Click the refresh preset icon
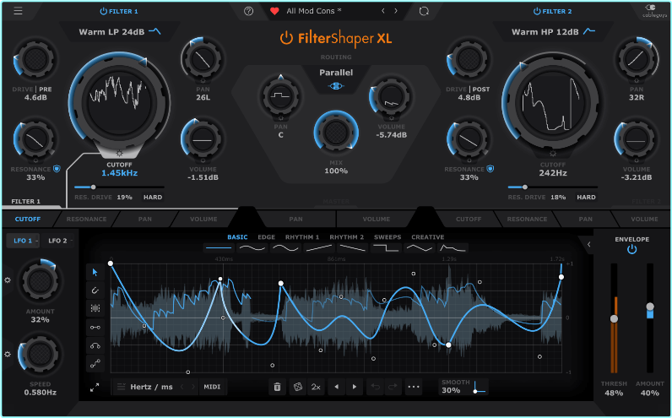 tap(424, 11)
